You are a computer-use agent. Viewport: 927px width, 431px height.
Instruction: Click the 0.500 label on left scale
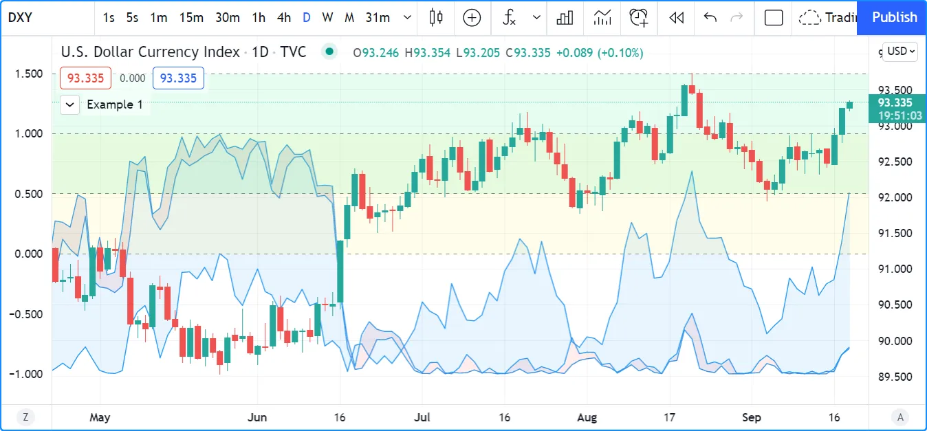point(28,194)
